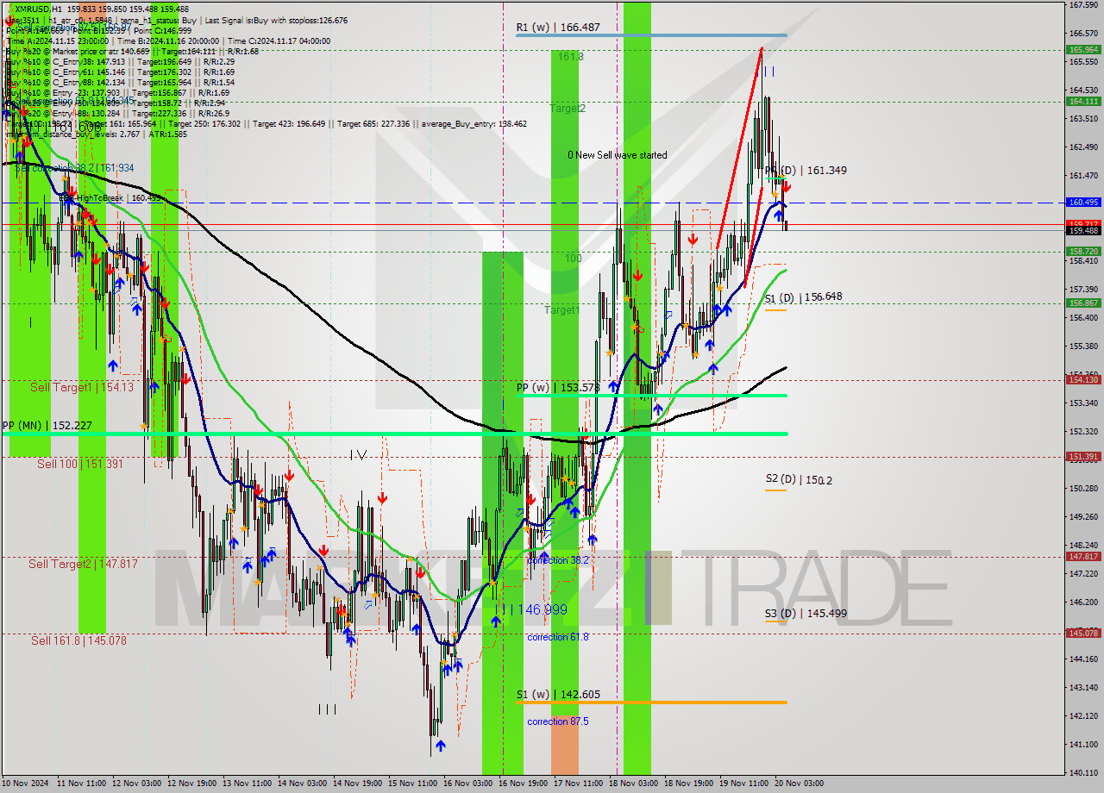Image resolution: width=1104 pixels, height=793 pixels.
Task: Click the '13 Nov 11:00' time axis label
Action: click(246, 784)
